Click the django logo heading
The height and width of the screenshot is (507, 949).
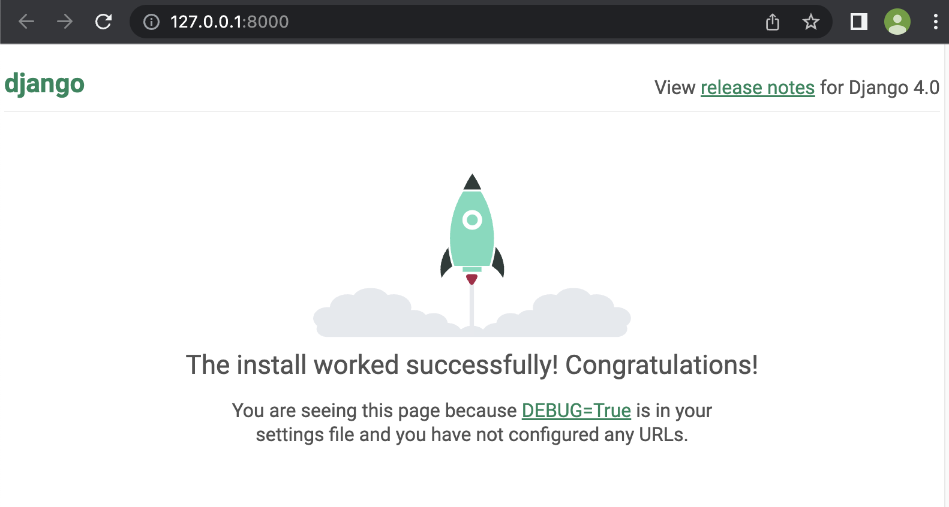pos(44,84)
